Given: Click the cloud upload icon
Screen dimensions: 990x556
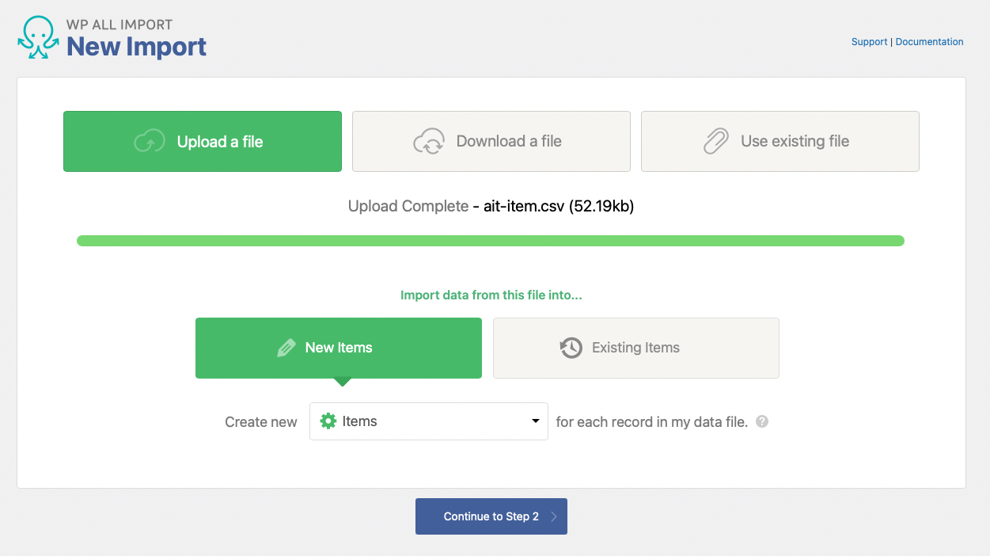Looking at the screenshot, I should click(x=149, y=142).
